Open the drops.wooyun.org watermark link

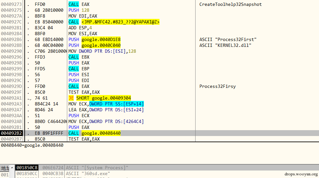click(x=301, y=174)
